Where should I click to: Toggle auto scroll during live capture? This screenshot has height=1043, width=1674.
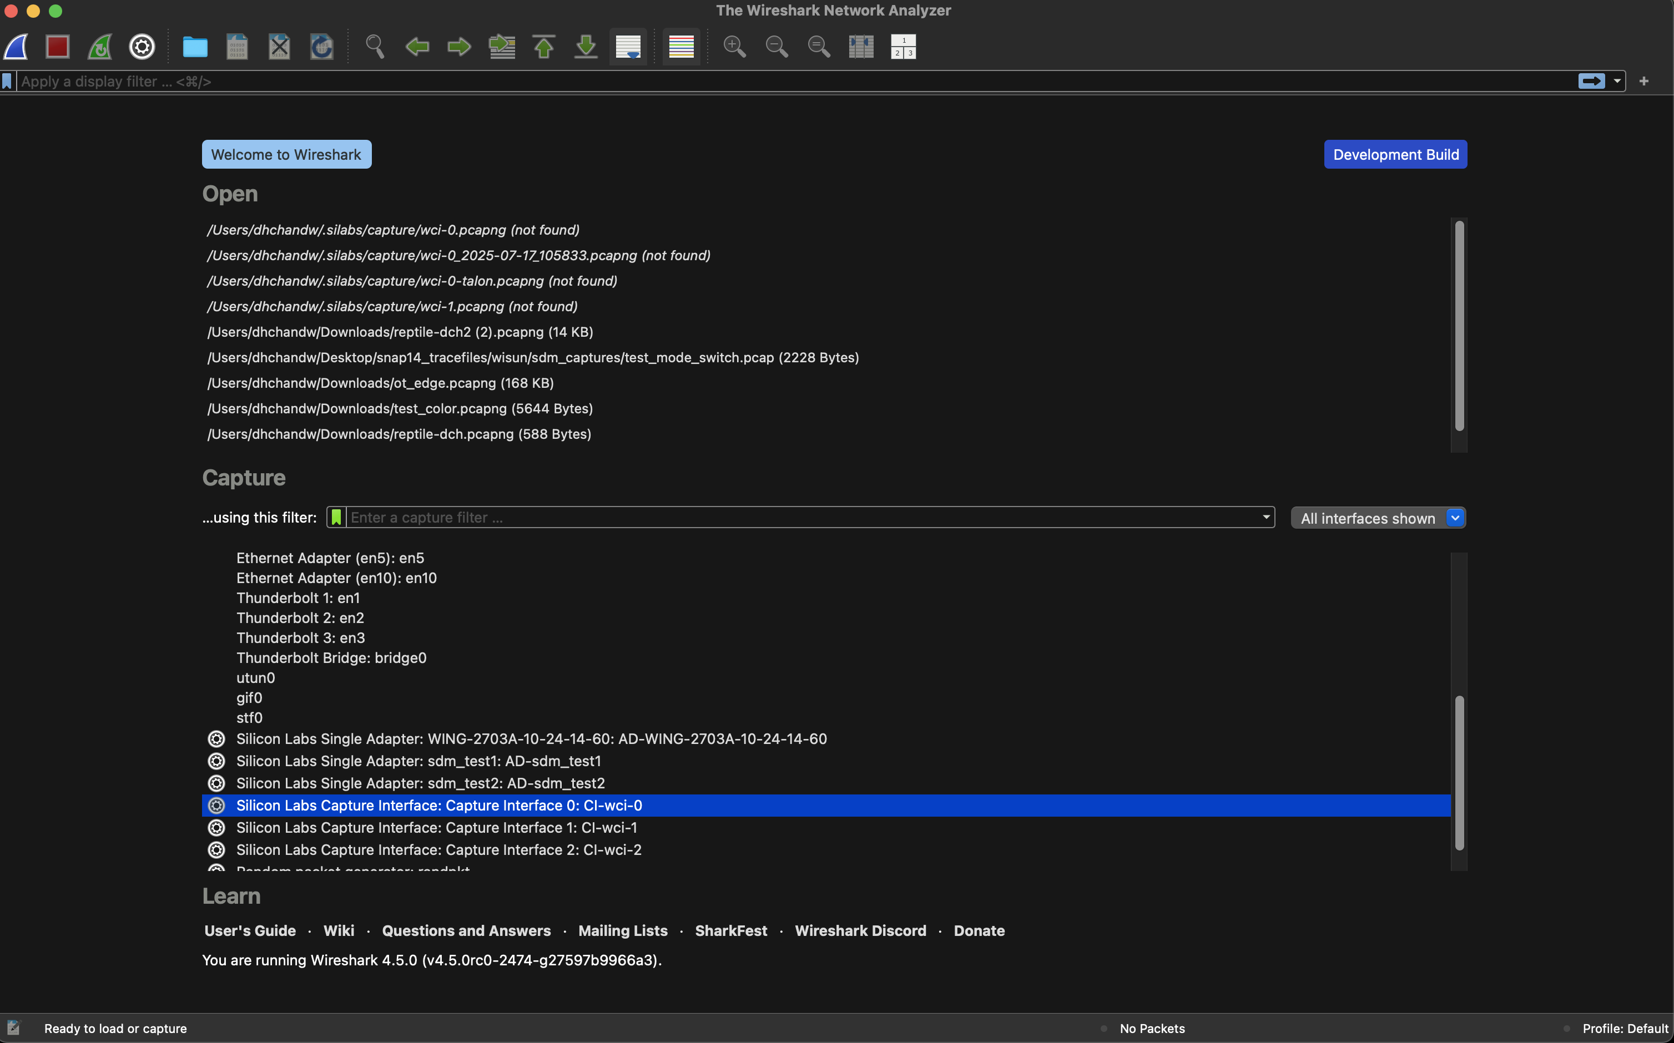click(x=628, y=47)
